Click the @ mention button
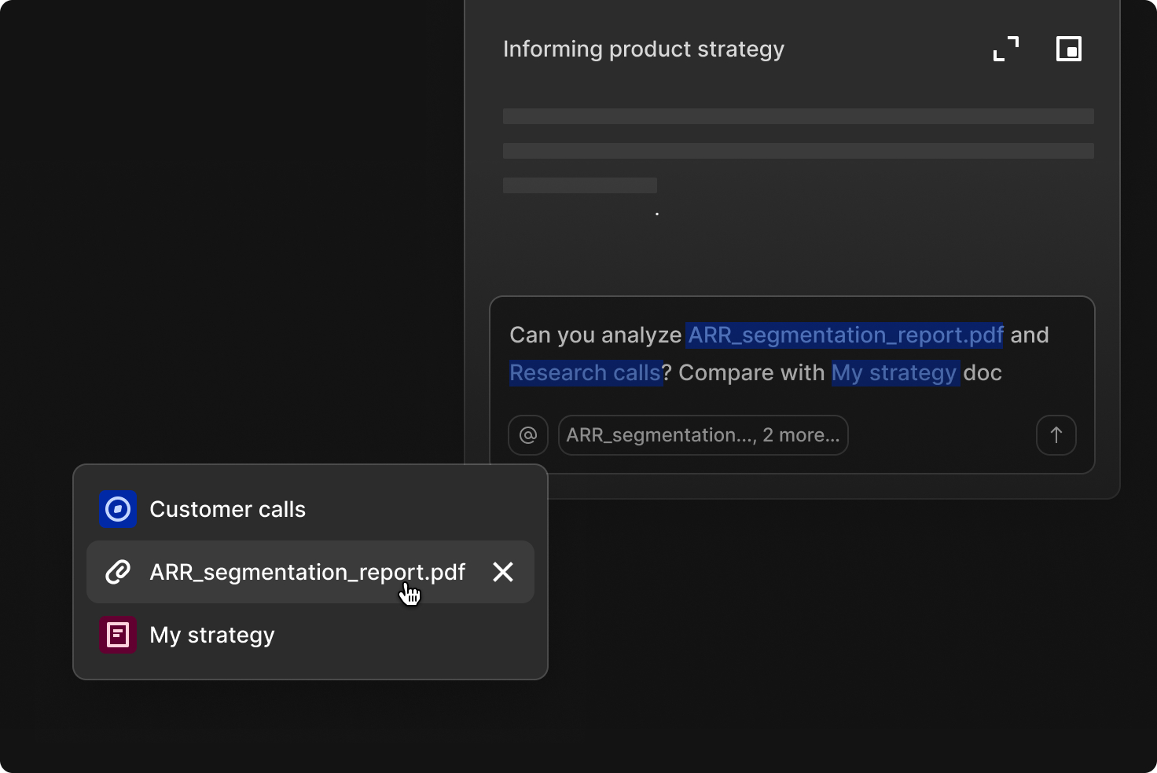The image size is (1157, 773). [528, 435]
